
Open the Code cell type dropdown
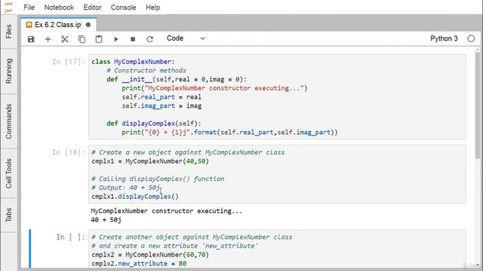[x=186, y=38]
